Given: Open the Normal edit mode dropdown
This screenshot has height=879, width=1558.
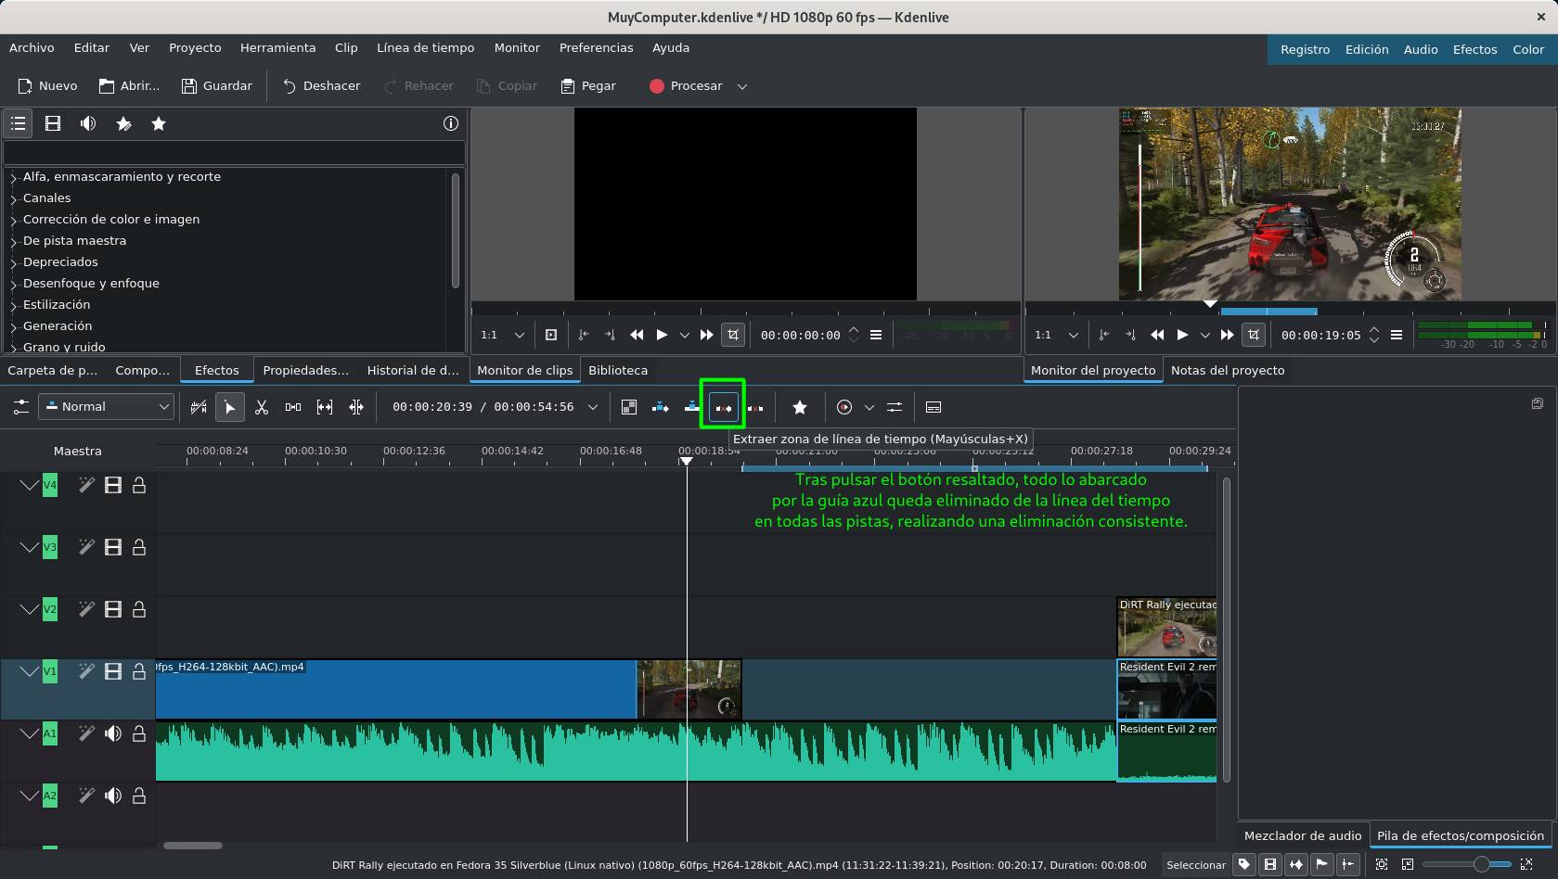Looking at the screenshot, I should [x=106, y=407].
